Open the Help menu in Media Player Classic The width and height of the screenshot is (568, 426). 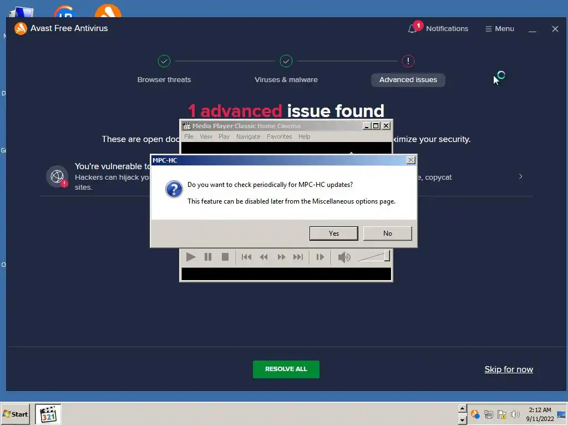pyautogui.click(x=305, y=136)
